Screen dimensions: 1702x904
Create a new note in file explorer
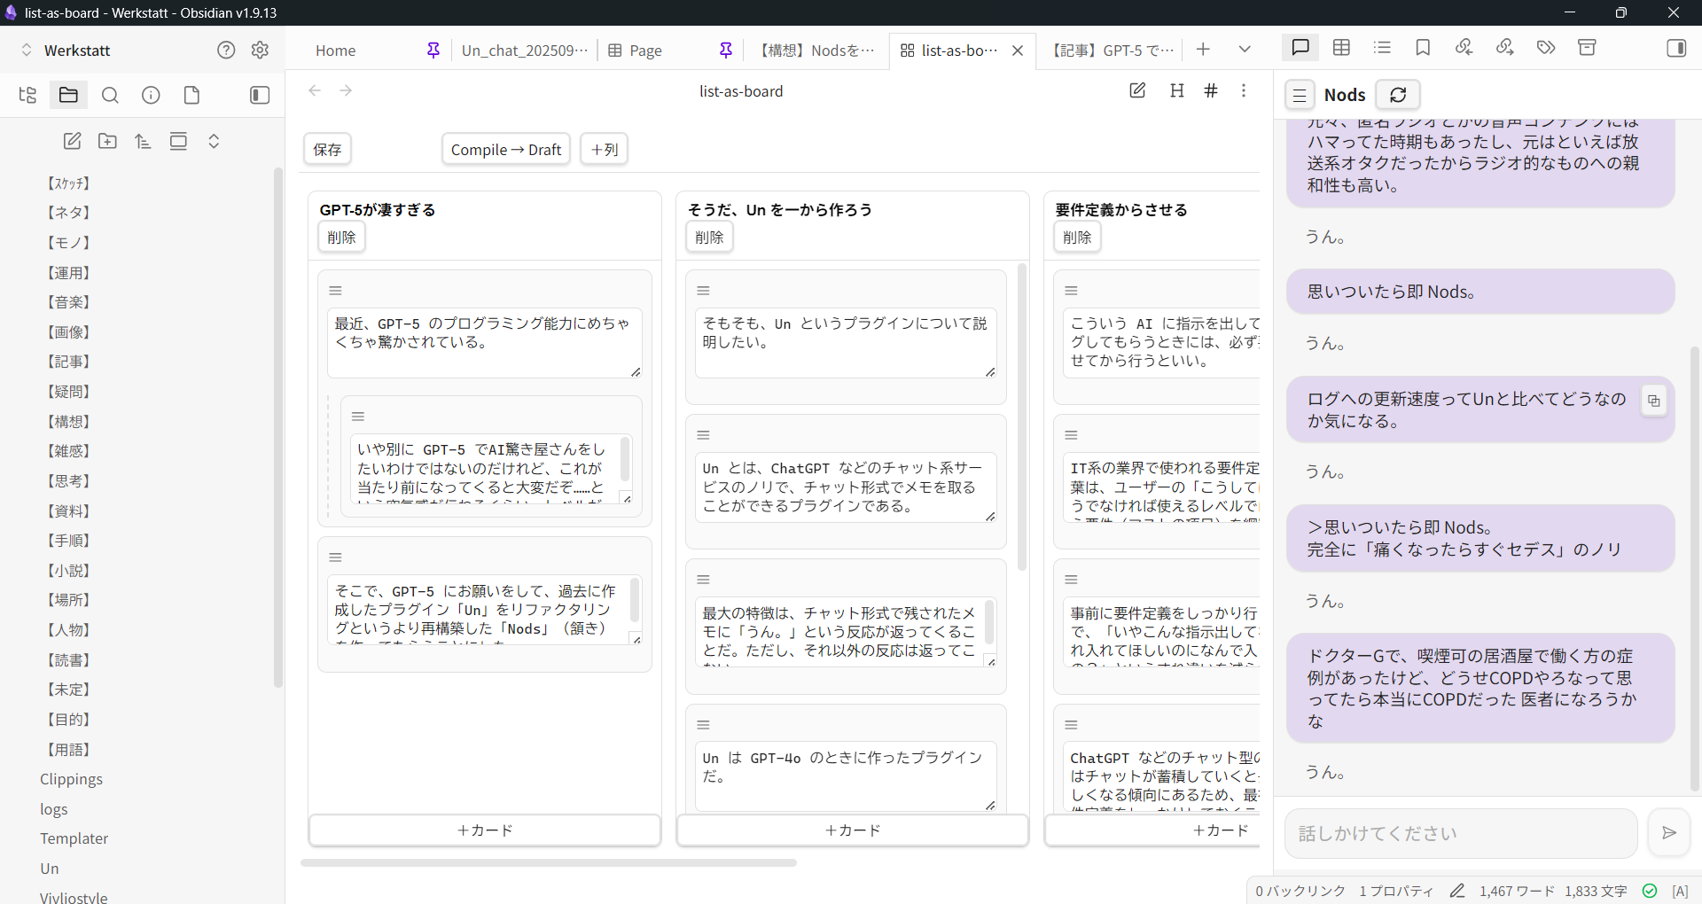(x=72, y=141)
